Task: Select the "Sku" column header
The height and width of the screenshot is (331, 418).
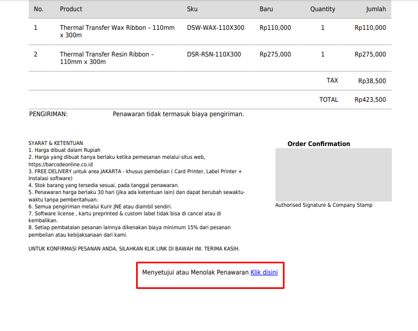Action: click(x=192, y=9)
